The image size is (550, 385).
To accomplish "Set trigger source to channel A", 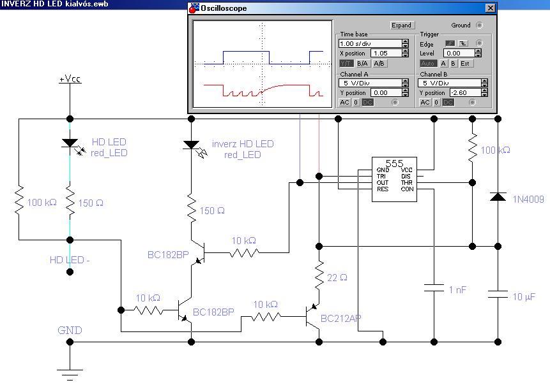I will pyautogui.click(x=443, y=63).
